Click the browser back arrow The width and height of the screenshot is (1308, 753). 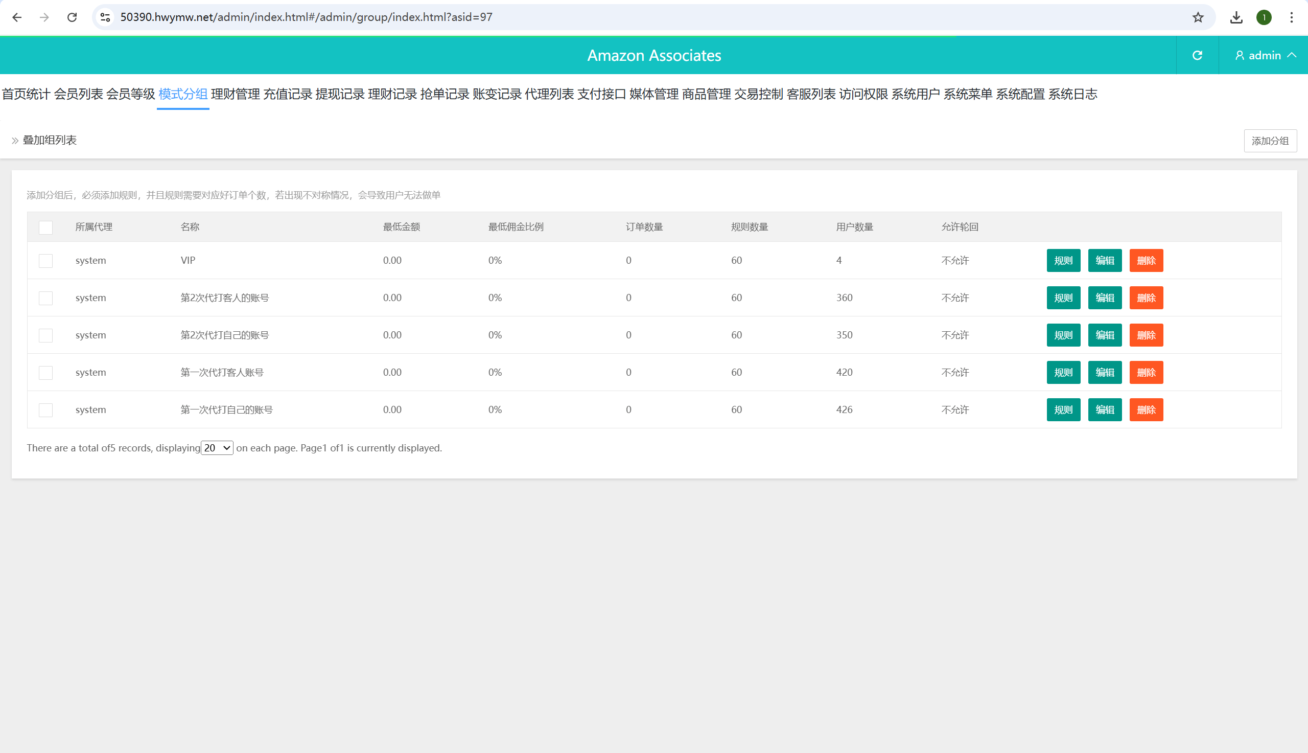[x=16, y=17]
